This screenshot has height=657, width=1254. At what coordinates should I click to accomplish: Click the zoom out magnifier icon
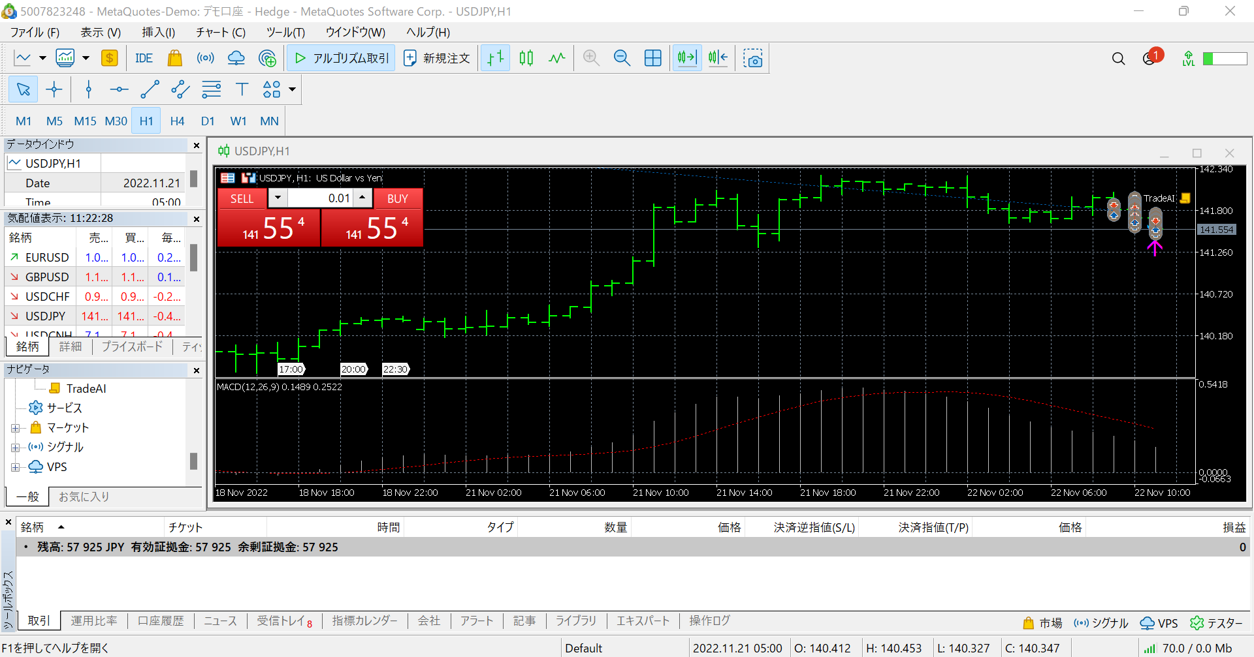(622, 58)
